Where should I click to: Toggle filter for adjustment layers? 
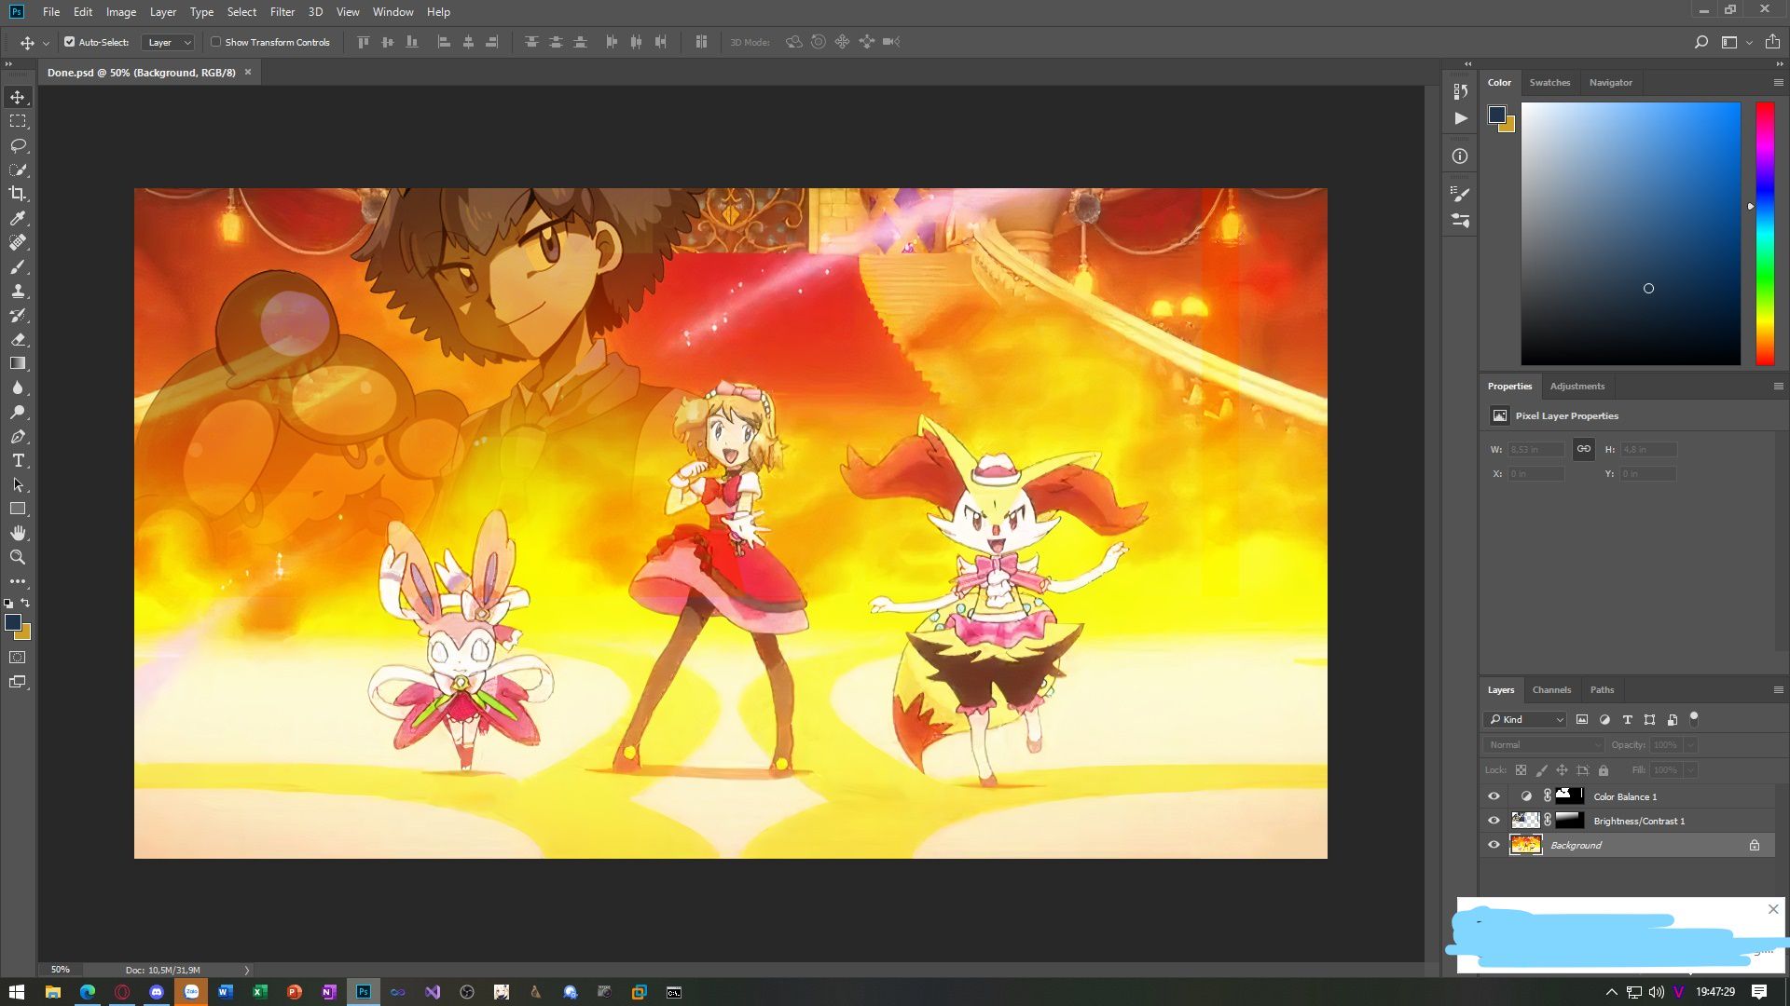coord(1604,719)
